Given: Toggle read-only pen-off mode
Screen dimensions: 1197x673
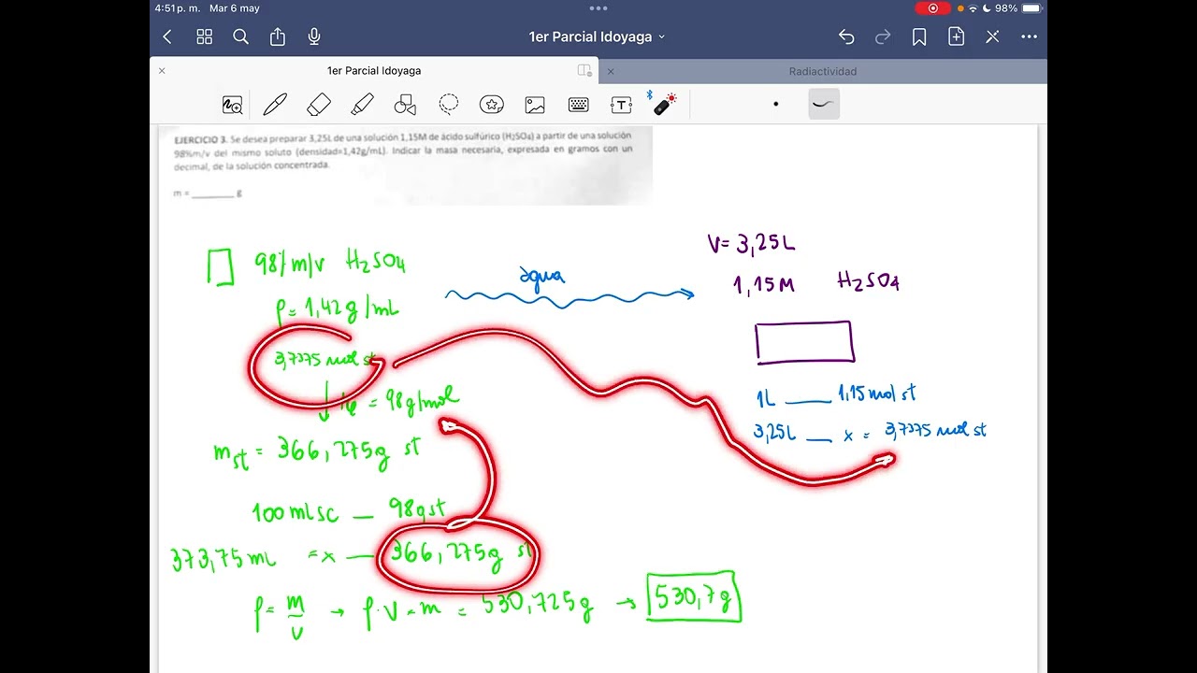Looking at the screenshot, I should (x=992, y=36).
